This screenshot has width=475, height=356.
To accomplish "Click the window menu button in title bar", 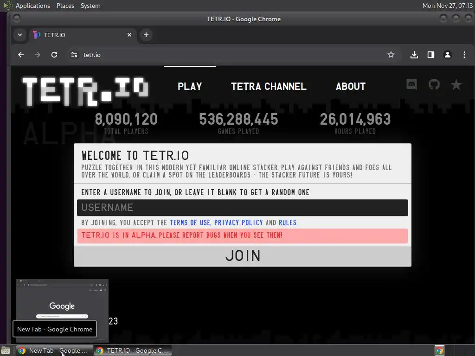I will [x=17, y=19].
